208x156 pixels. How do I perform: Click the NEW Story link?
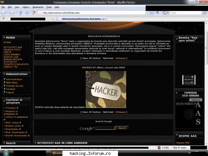pyautogui.click(x=12, y=83)
